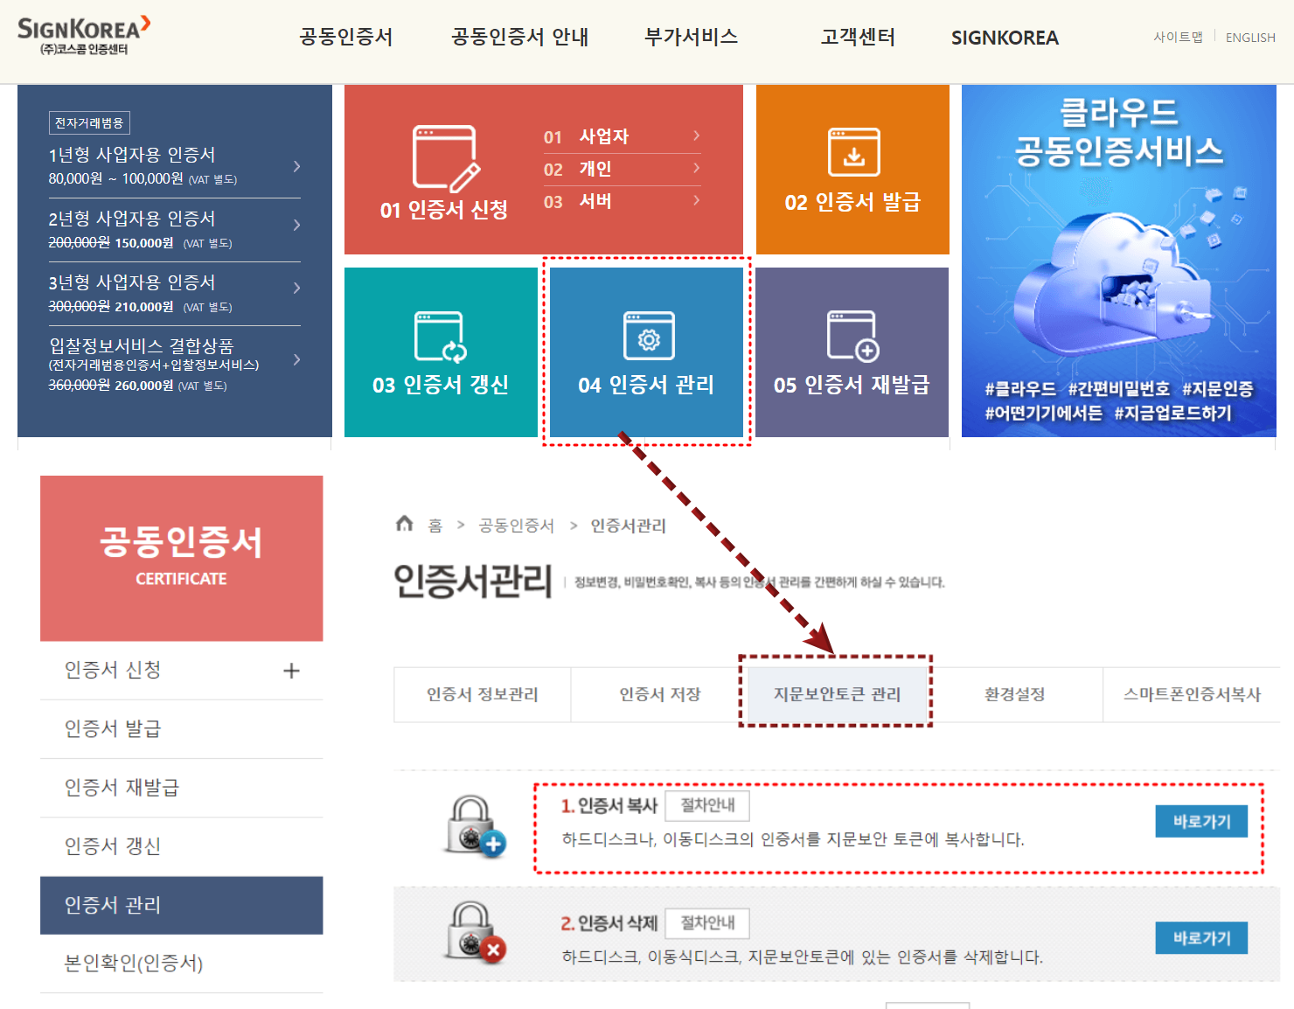Click the 바로가기 button for 인증서 복사
Viewport: 1294px width, 1009px height.
[1201, 821]
